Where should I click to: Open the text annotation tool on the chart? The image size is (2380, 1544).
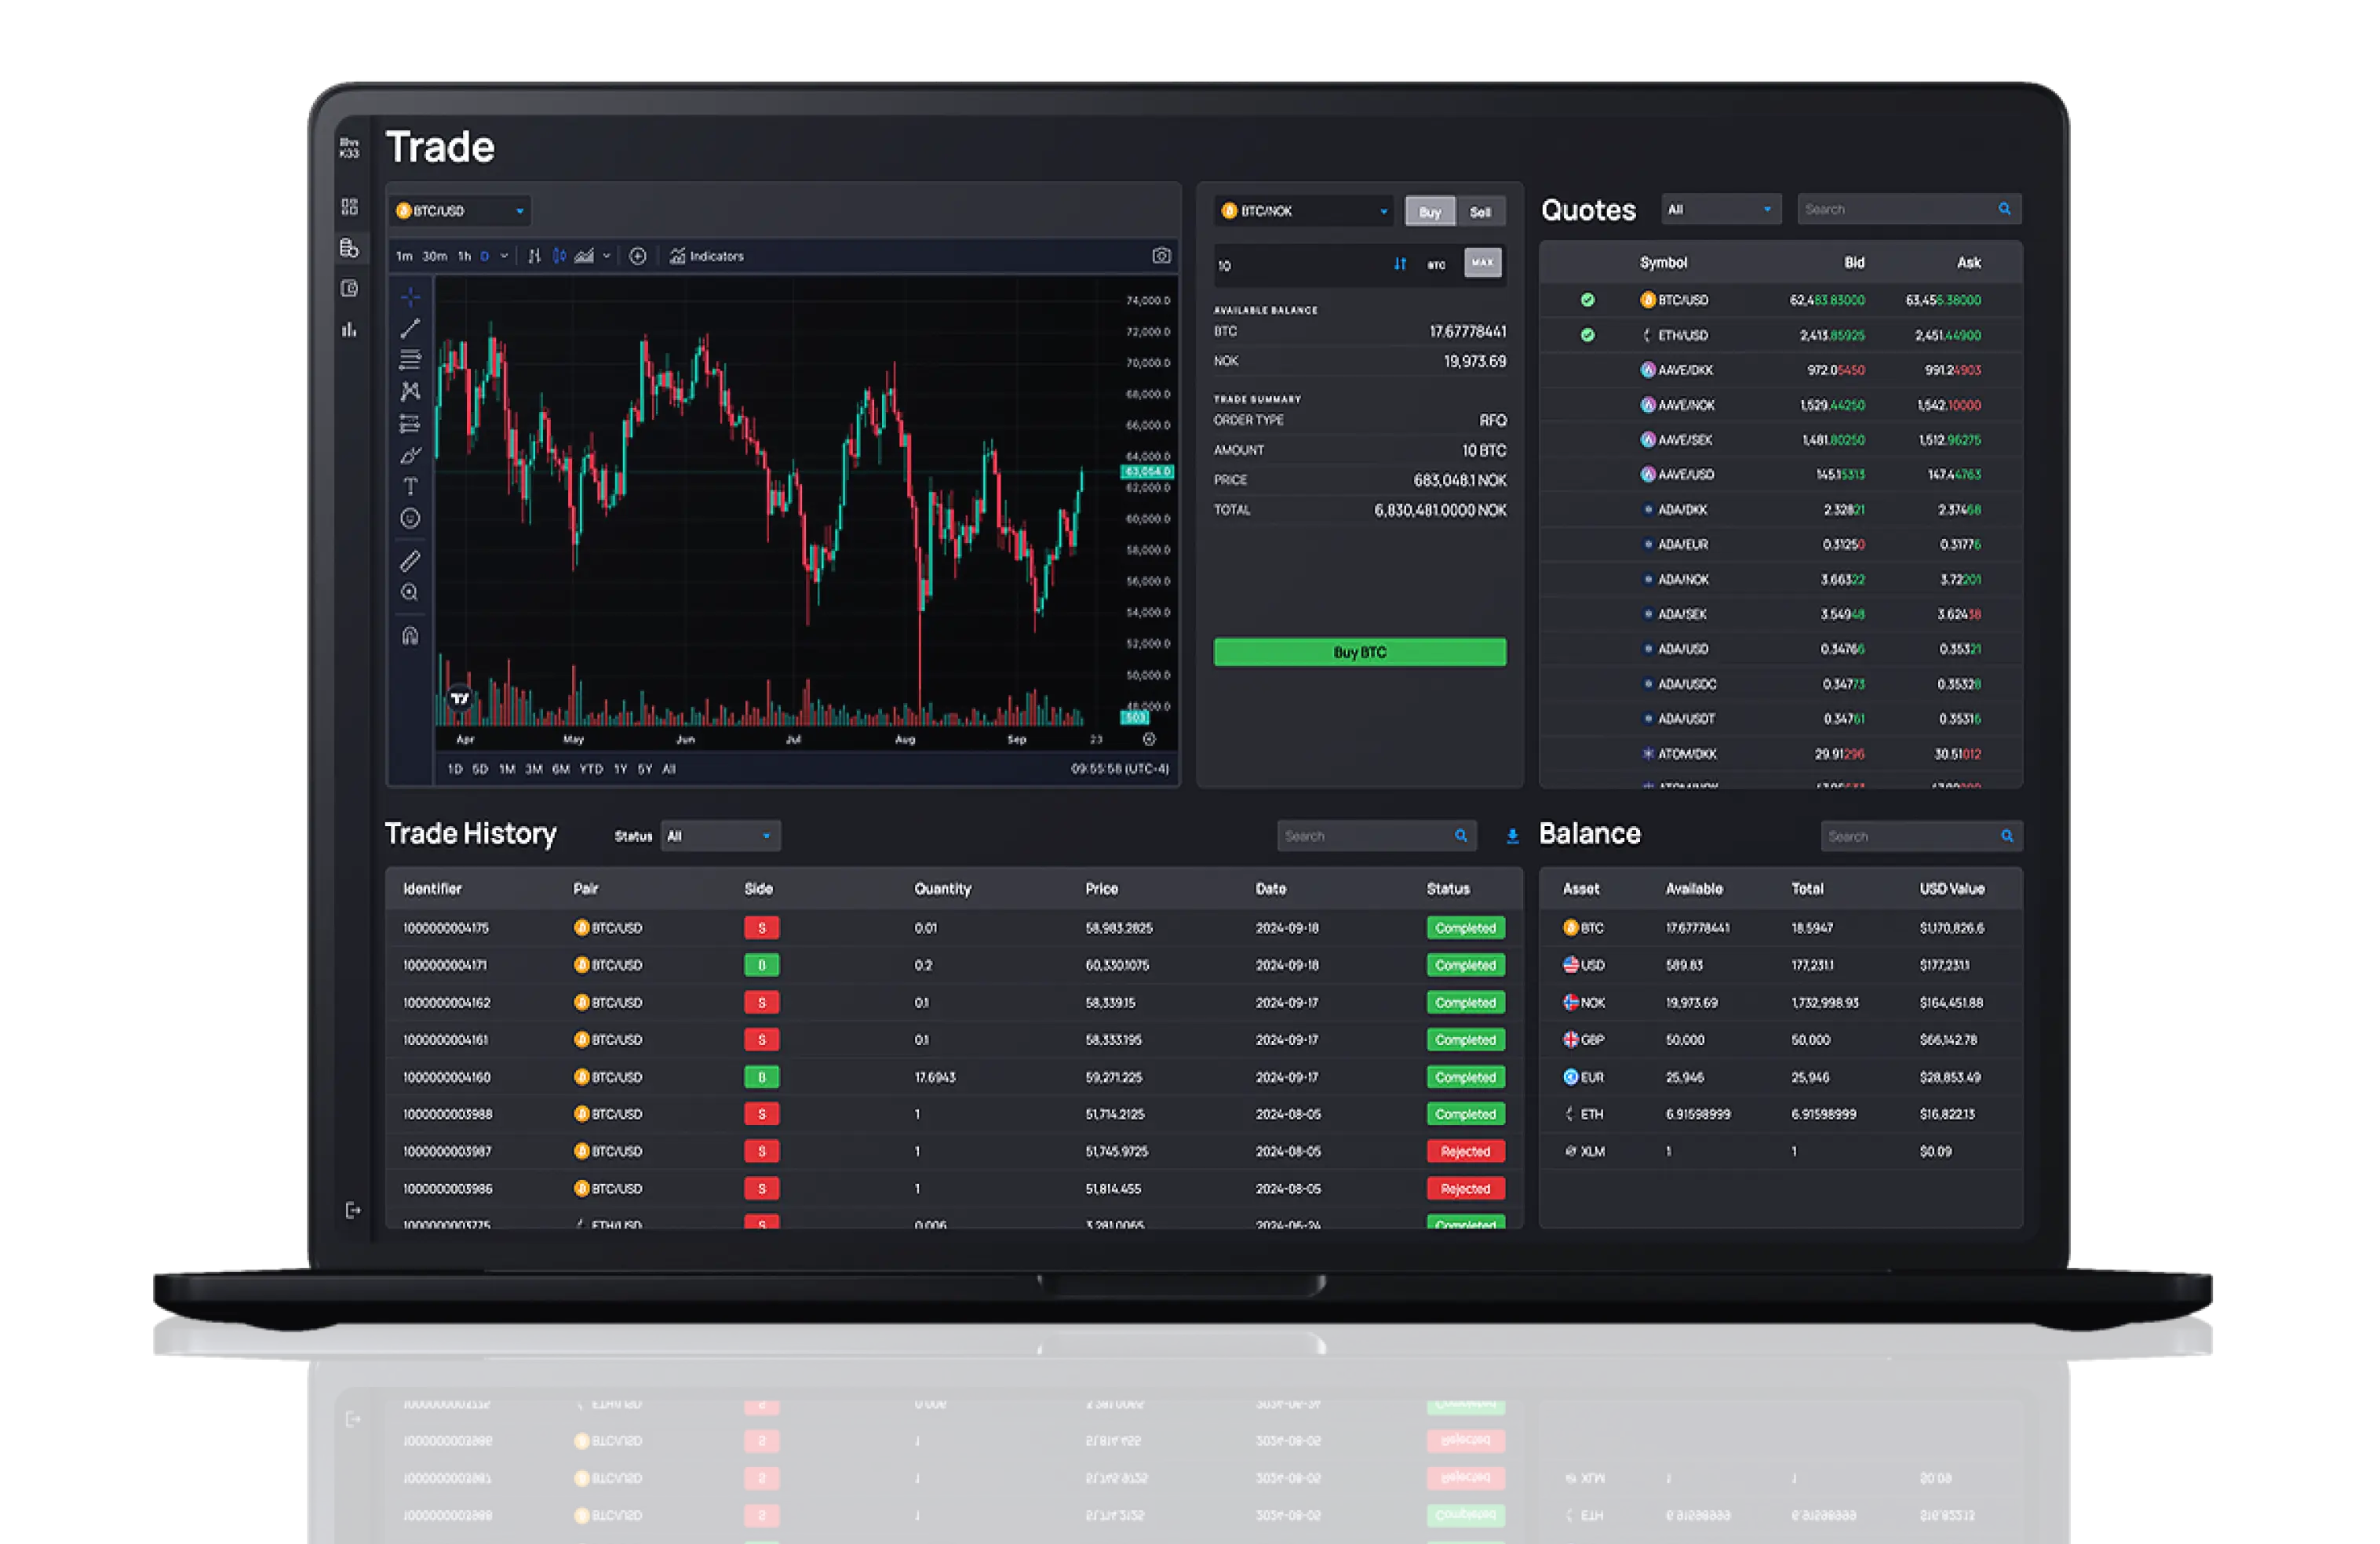point(410,486)
